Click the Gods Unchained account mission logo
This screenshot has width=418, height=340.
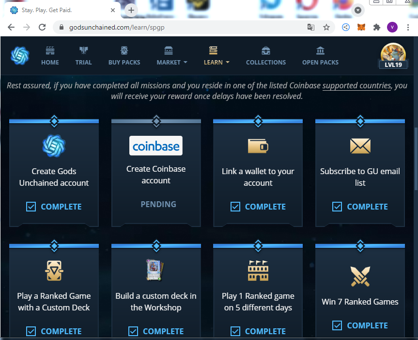(54, 146)
